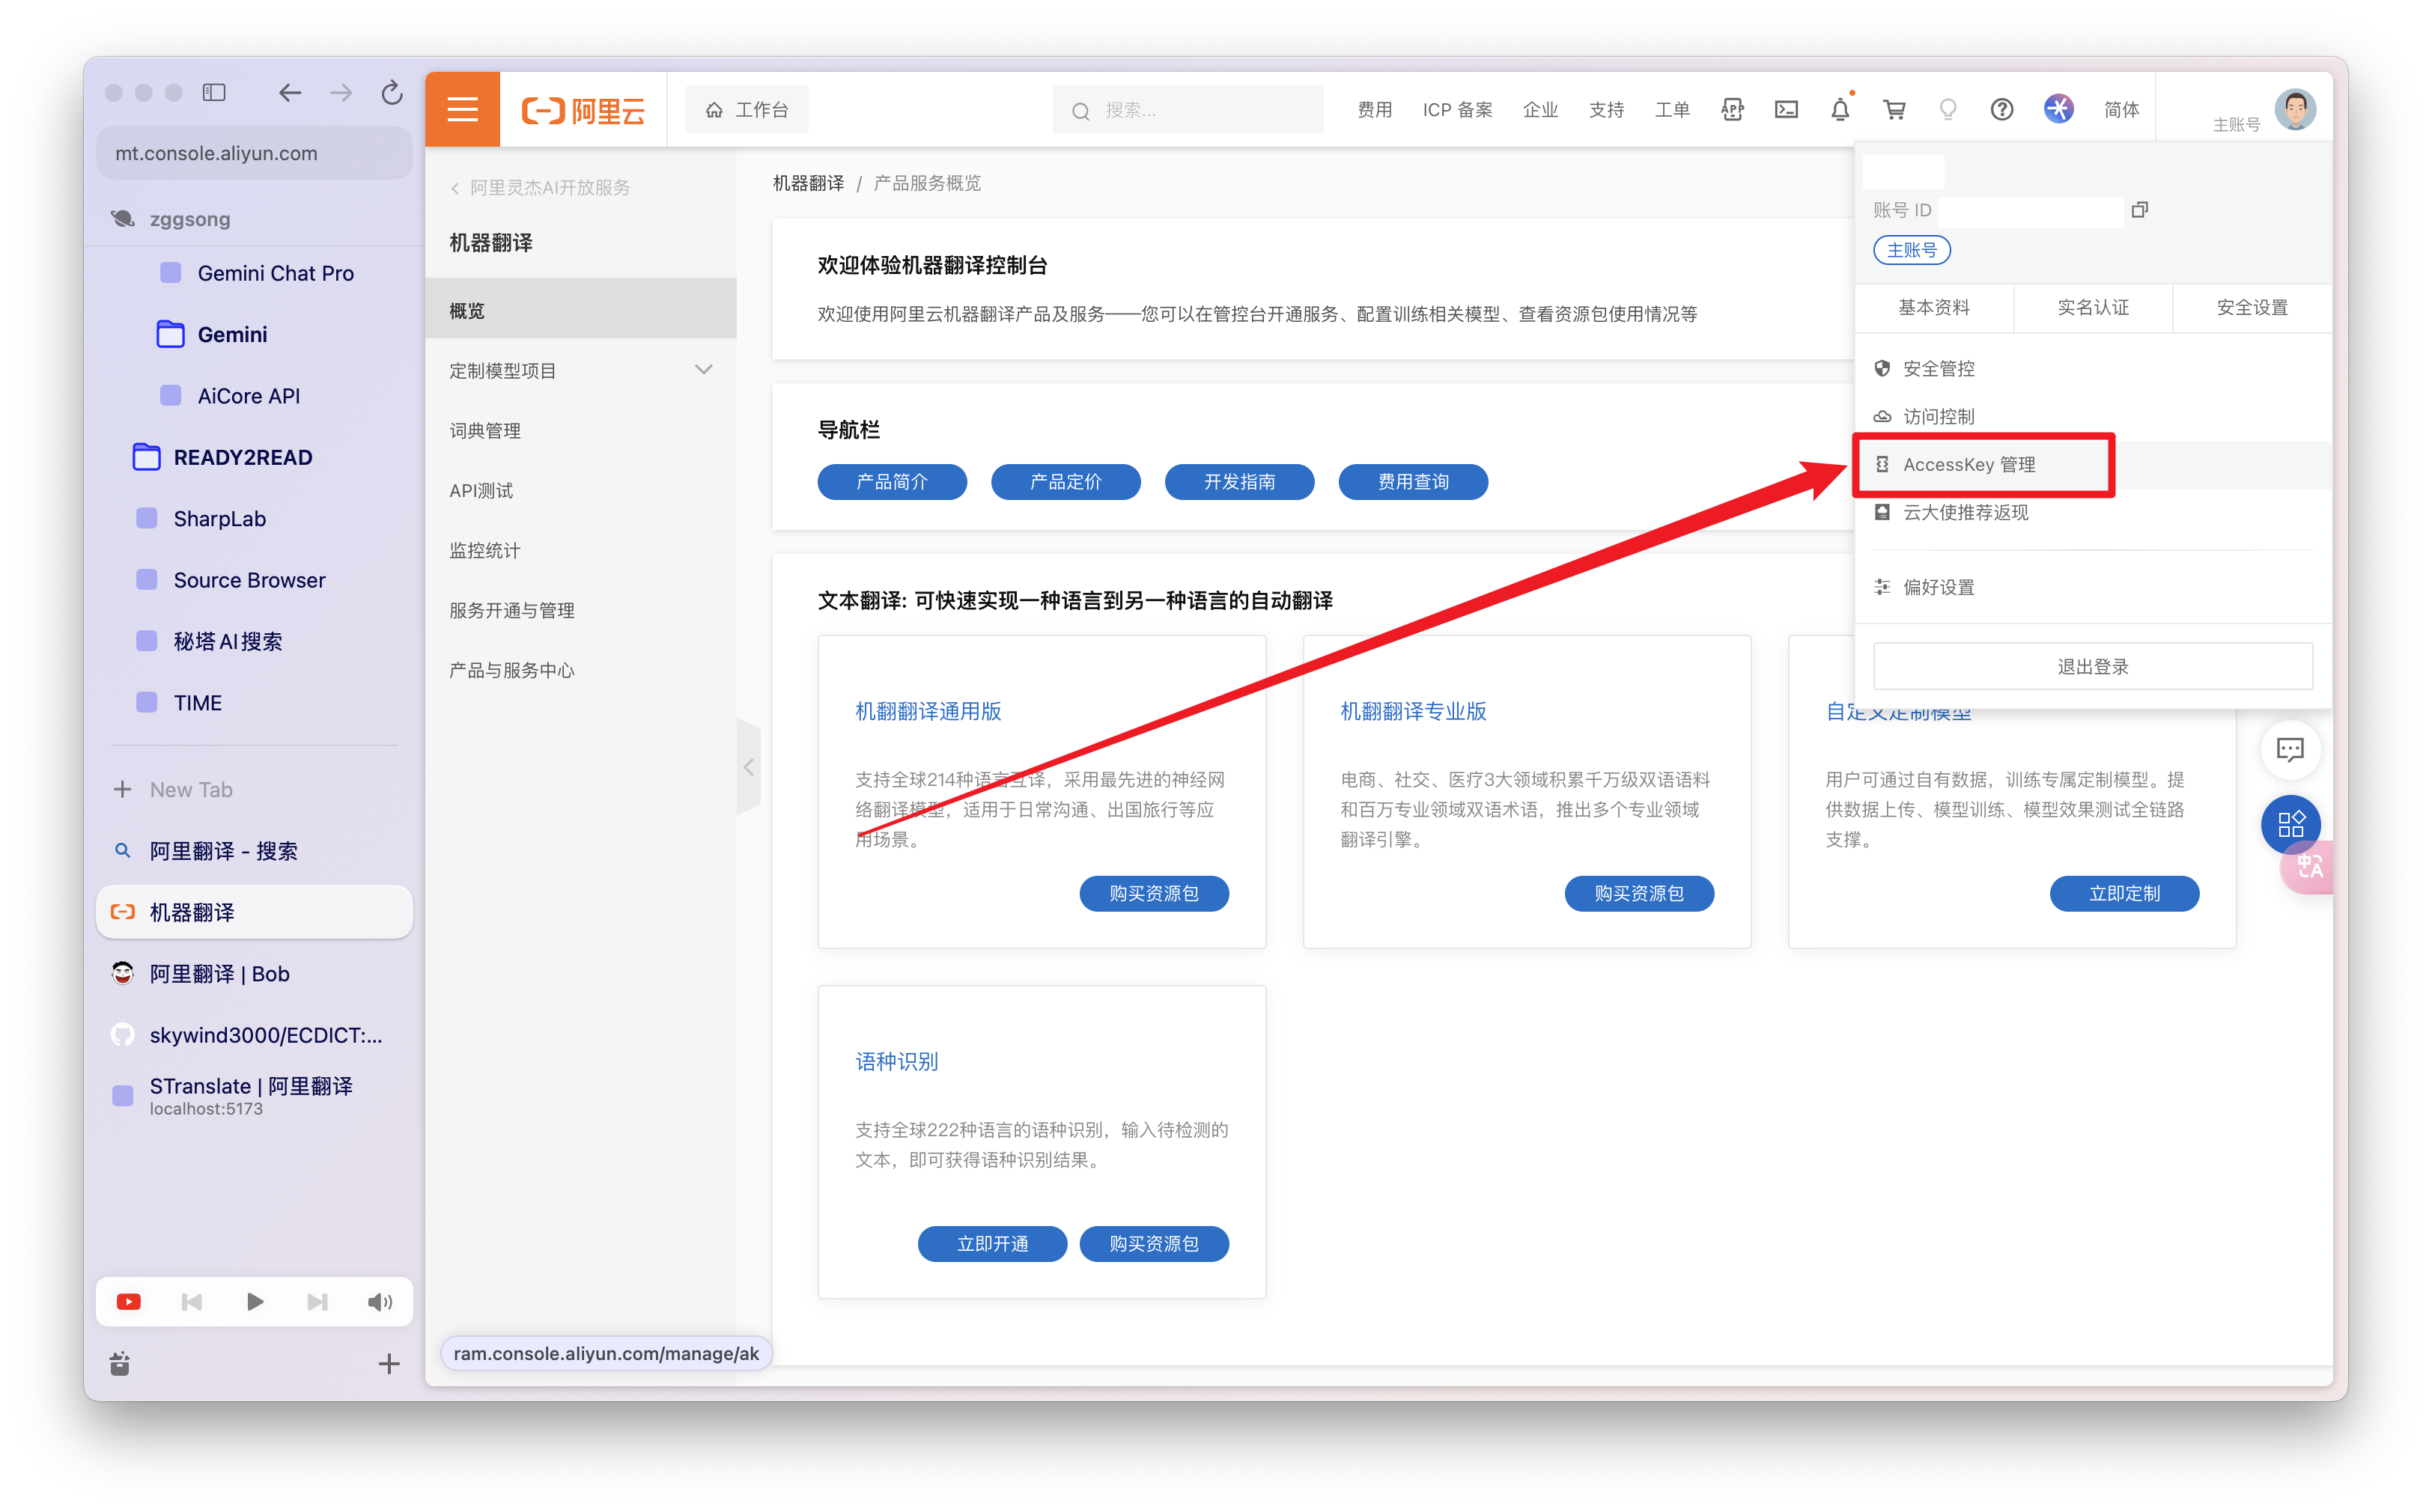This screenshot has width=2432, height=1512.
Task: Open 工作台 button
Action: click(747, 110)
